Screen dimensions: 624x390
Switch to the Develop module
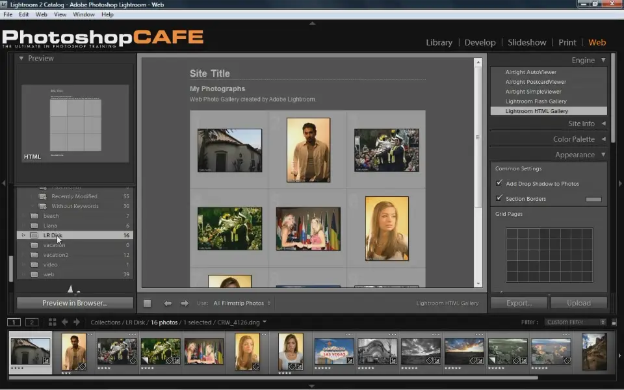[480, 42]
